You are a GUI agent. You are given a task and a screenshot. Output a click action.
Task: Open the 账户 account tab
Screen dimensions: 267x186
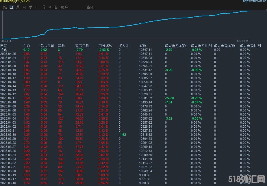[x=64, y=7]
